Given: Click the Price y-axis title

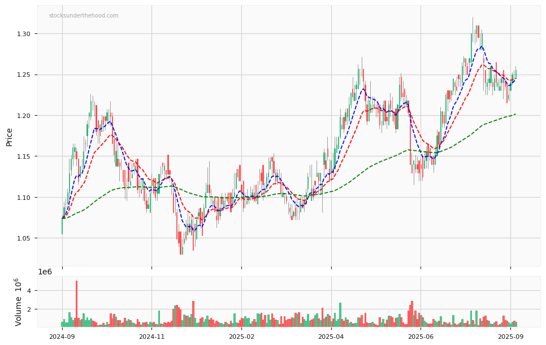Looking at the screenshot, I should pyautogui.click(x=10, y=137).
